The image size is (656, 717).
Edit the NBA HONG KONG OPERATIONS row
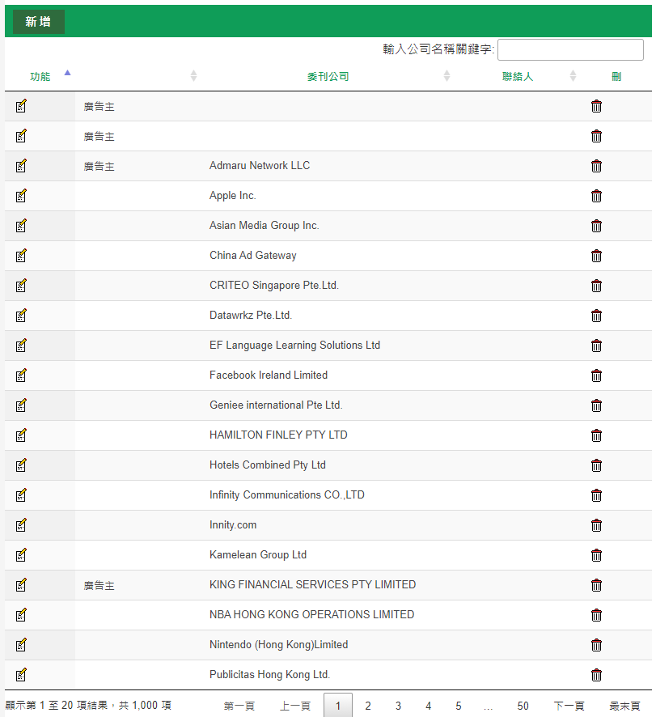pyautogui.click(x=21, y=615)
